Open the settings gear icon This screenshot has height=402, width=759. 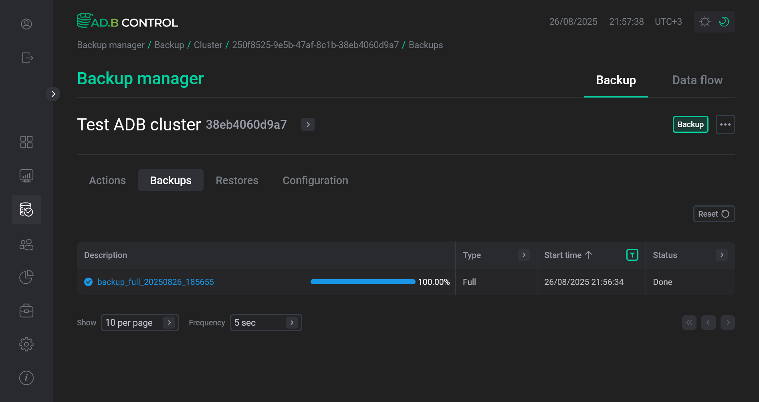tap(26, 344)
